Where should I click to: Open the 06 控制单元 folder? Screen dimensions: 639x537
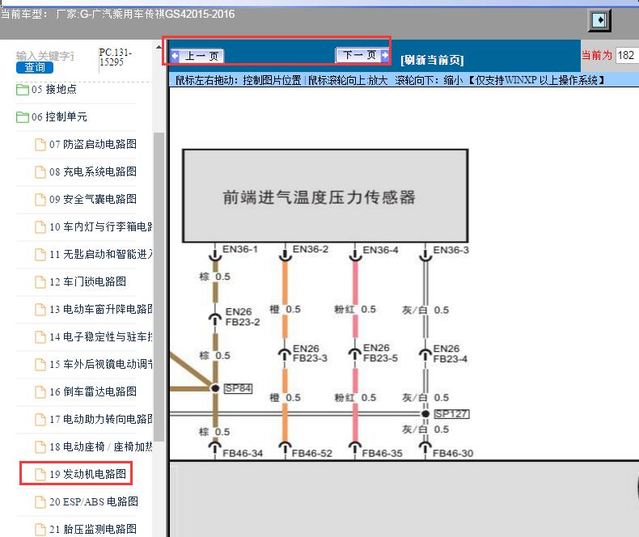[59, 117]
